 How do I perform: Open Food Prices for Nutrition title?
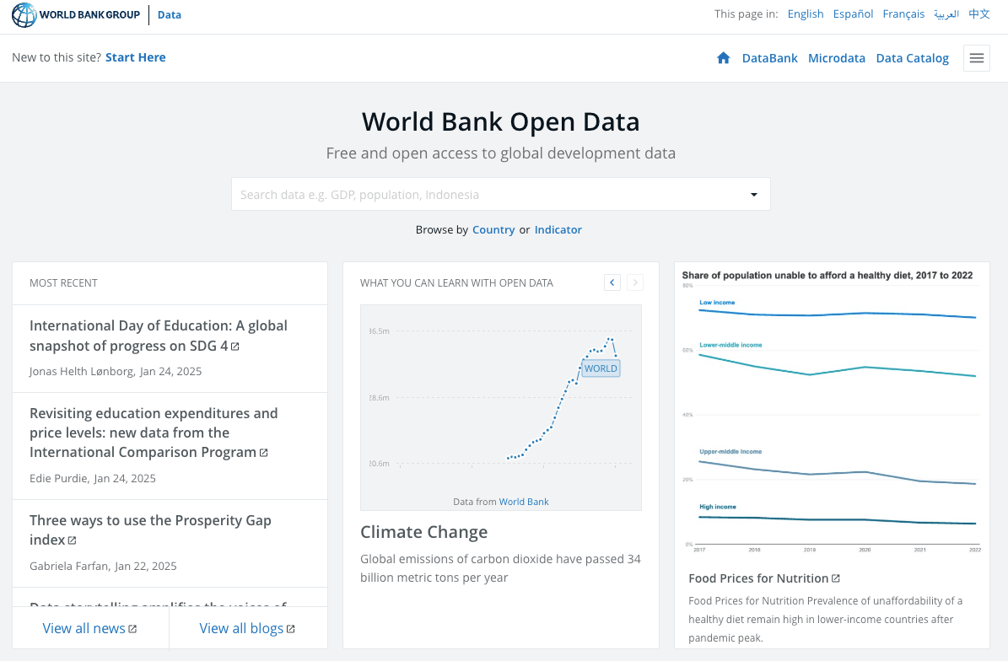click(758, 578)
